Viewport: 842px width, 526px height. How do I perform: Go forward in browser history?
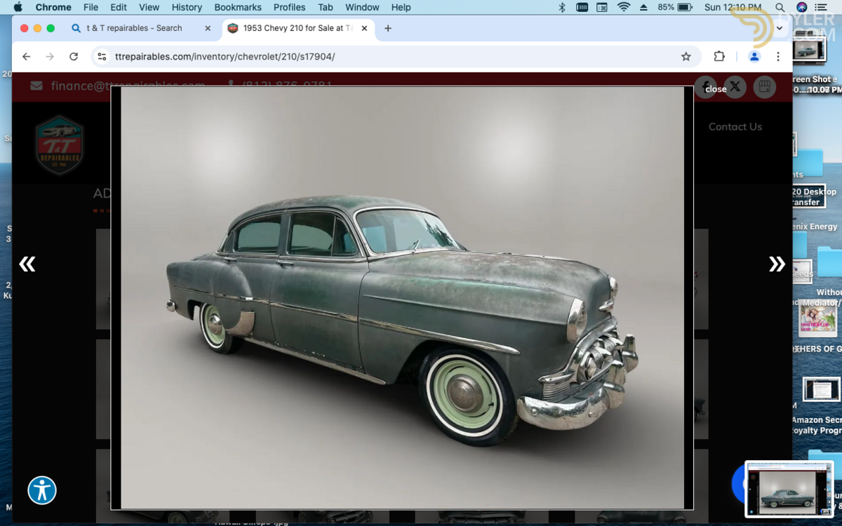50,57
